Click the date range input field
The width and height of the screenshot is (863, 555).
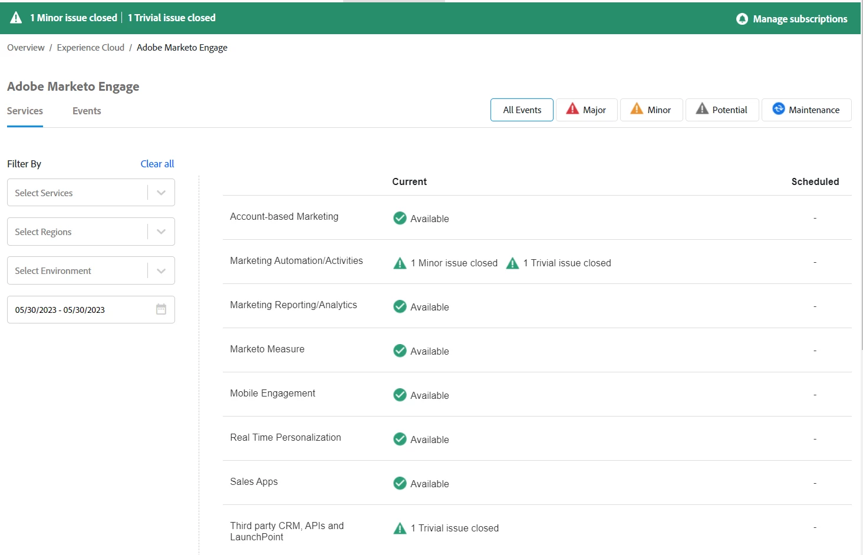coord(91,309)
